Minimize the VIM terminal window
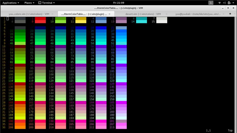This screenshot has width=237, height=133. [x=223, y=8]
